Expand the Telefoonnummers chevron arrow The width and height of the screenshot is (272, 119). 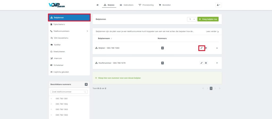click(87, 31)
